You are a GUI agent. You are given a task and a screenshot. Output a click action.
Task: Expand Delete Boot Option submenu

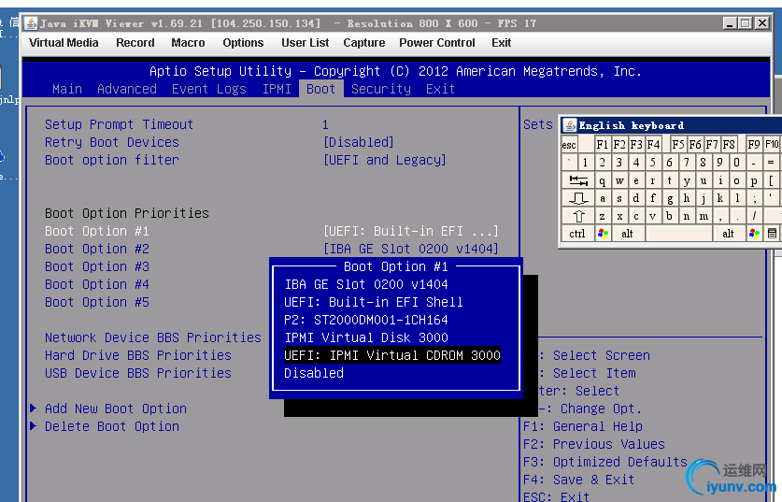[112, 426]
